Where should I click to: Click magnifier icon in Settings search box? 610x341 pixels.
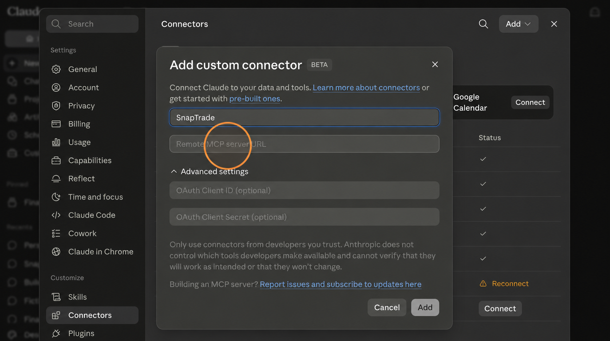[56, 24]
